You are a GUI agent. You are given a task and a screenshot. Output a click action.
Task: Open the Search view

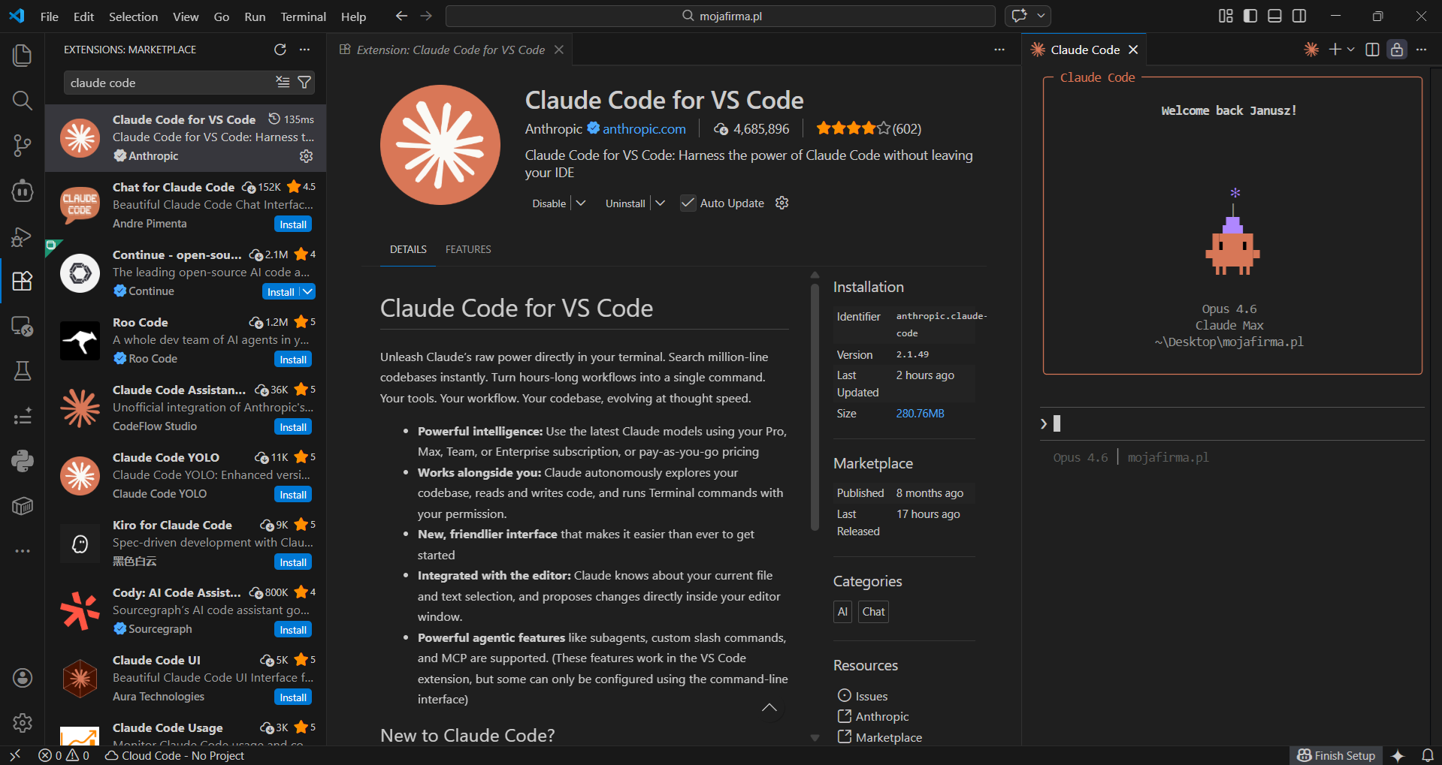[x=22, y=100]
